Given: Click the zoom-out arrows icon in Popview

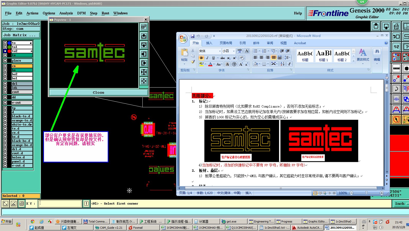Looking at the screenshot, I should pos(144,81).
